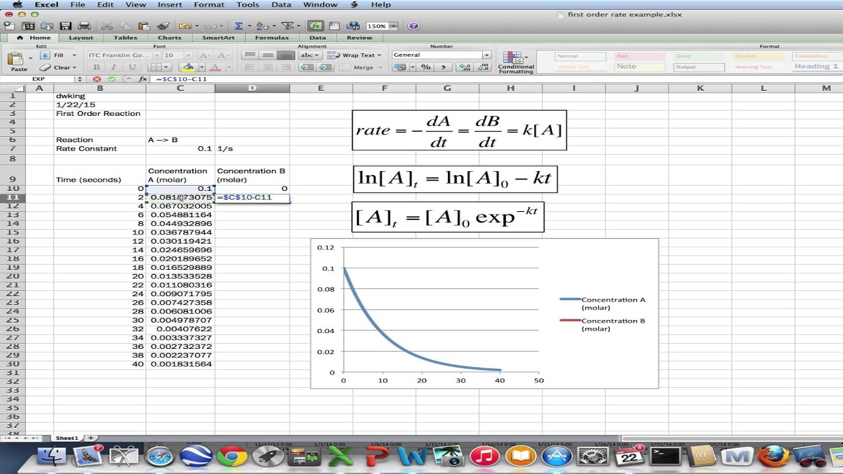This screenshot has height=474, width=843.
Task: Toggle Bold formatting button
Action: pyautogui.click(x=97, y=67)
